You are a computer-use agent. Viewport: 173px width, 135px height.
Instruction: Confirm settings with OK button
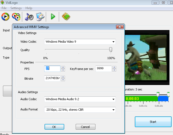(x=54, y=127)
